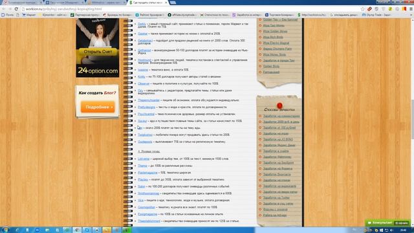Open the 'Pastemagazine' link
Viewport: 414px width, 233px height.
(x=147, y=173)
